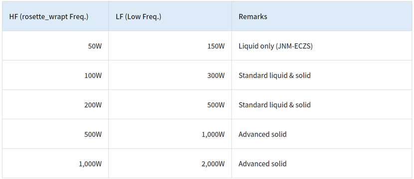
Task: Select the 500W LF cell
Action: 170,105
